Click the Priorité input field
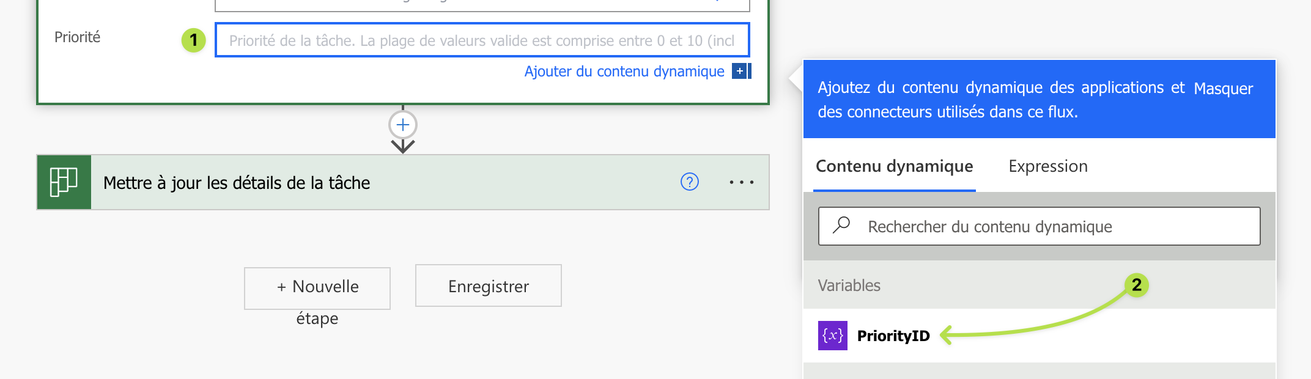Screen dimensions: 1311x379 click(x=482, y=40)
